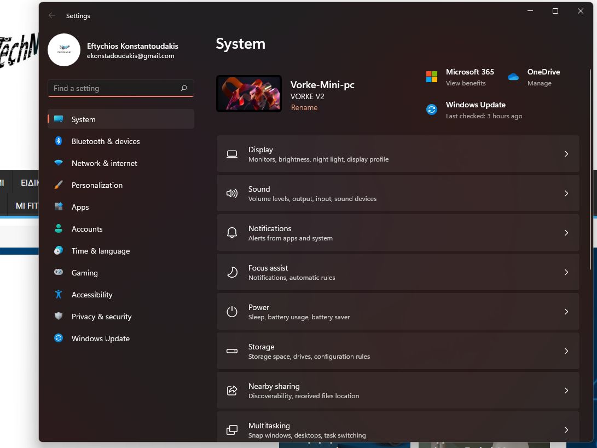Click the account name Eftychios Konstantoudakis

[132, 46]
